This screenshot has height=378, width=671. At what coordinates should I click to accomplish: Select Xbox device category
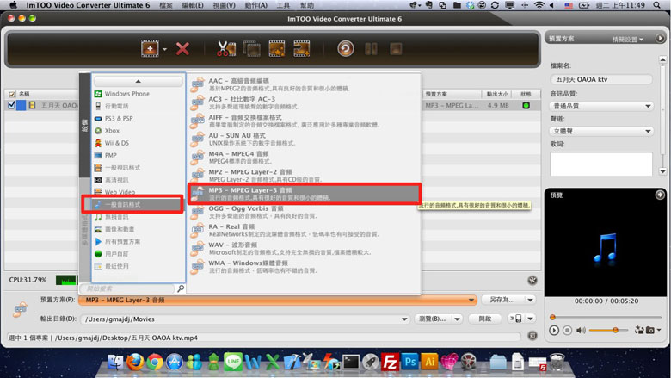click(x=112, y=131)
